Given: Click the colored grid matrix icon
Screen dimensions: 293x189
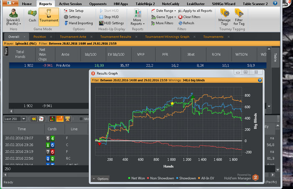Looking at the screenshot, I should [52, 119].
